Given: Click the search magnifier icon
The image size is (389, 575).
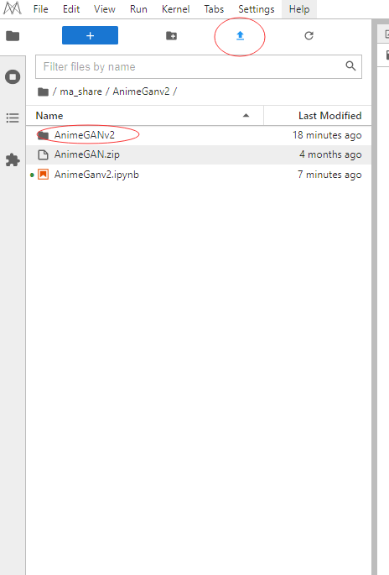Looking at the screenshot, I should pos(350,66).
